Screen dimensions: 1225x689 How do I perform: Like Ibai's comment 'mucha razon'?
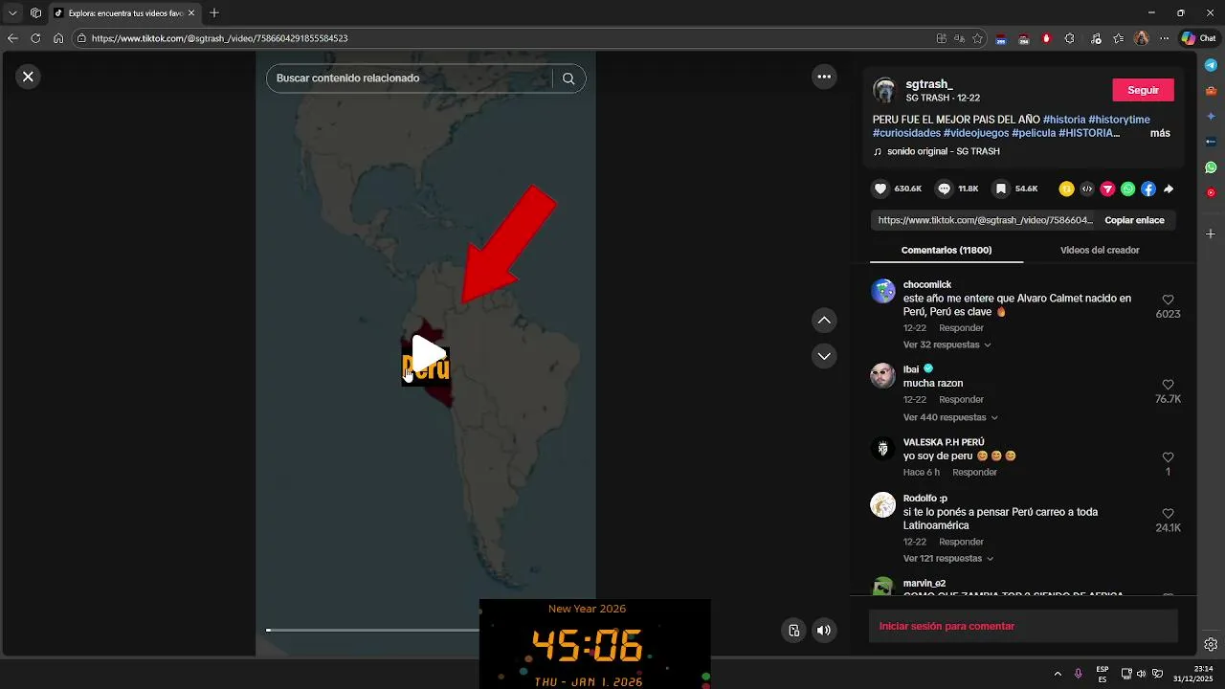[1168, 385]
